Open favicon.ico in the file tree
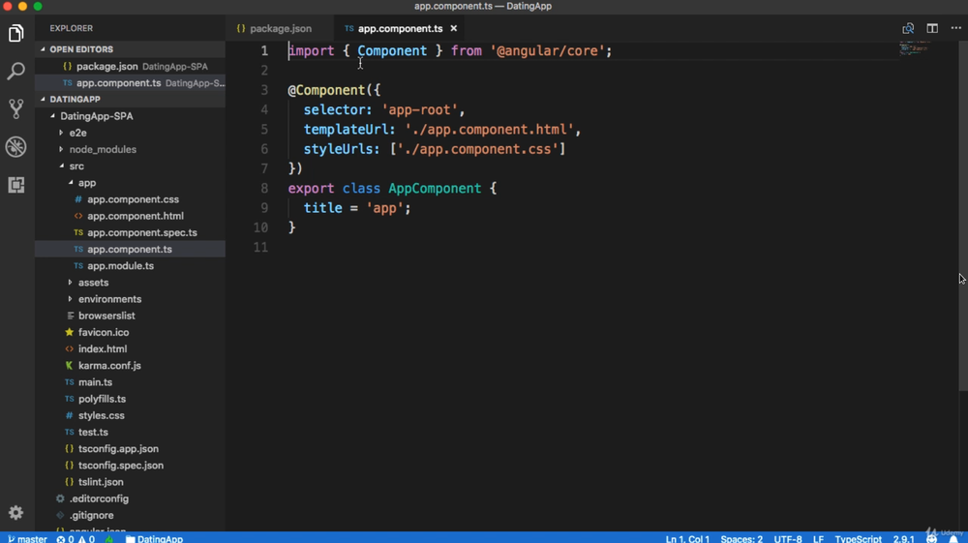968x543 pixels. pyautogui.click(x=104, y=333)
